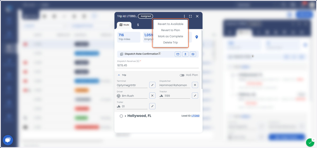Click the 716 Trip miles card
The height and width of the screenshot is (148, 317).
[x=129, y=37]
